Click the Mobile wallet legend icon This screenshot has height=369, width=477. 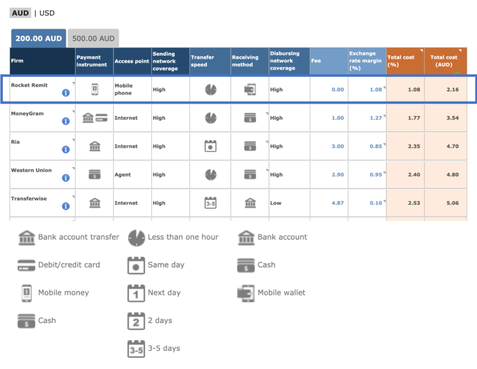pos(246,293)
